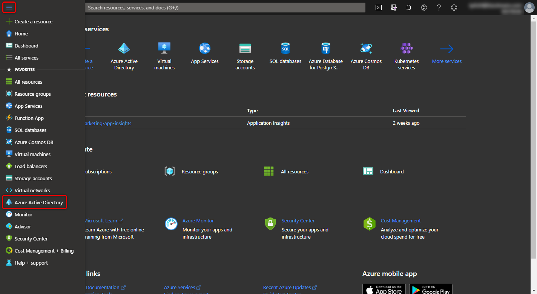Open Kubernetes services tile

407,56
